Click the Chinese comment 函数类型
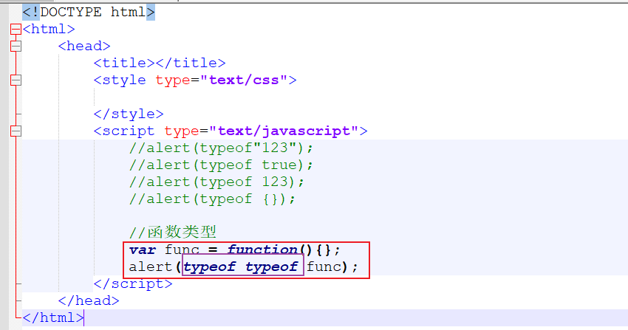This screenshot has height=330, width=628. click(x=173, y=232)
